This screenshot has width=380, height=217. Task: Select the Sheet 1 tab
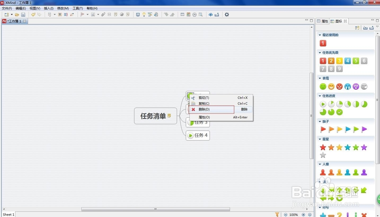click(x=8, y=214)
